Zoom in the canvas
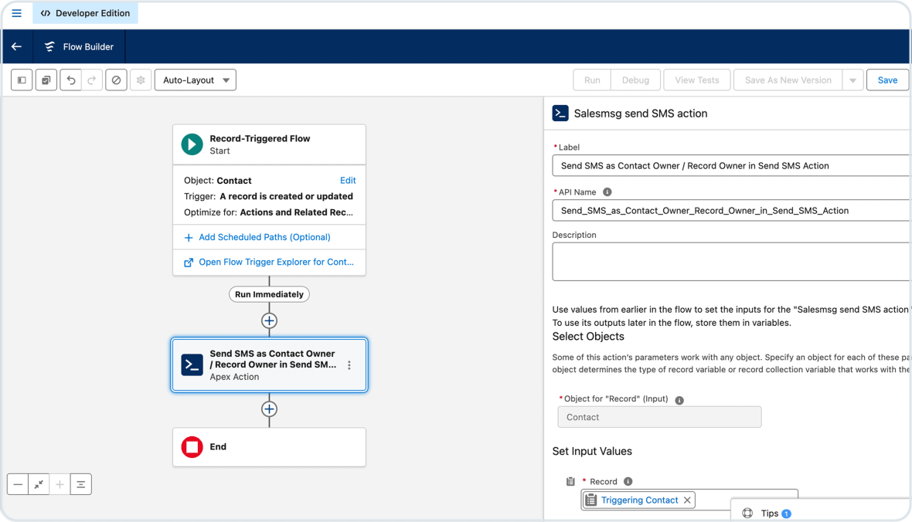 point(60,484)
